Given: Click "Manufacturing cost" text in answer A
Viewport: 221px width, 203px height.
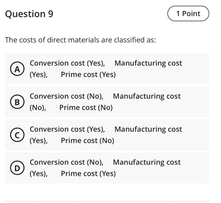Looking at the screenshot, I should 148,63.
